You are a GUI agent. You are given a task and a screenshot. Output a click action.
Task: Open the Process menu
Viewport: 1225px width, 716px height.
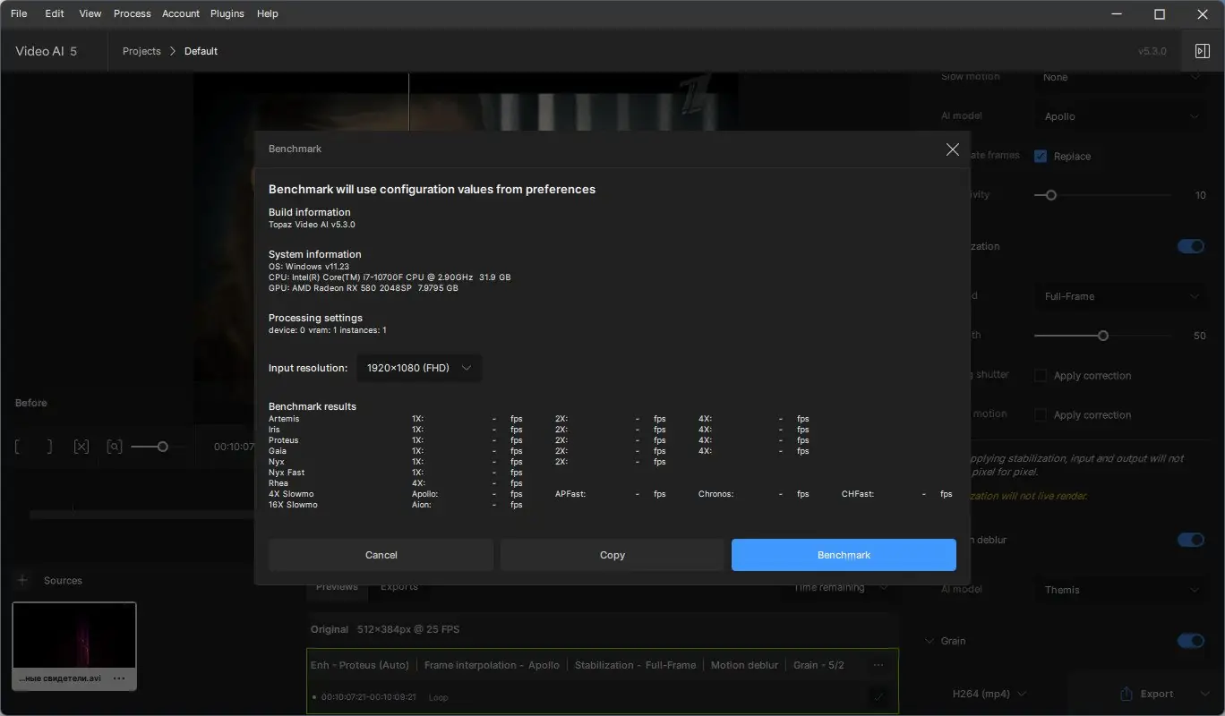point(132,13)
